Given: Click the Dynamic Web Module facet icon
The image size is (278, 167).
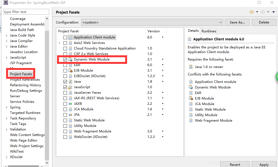Looking at the screenshot, I should (x=70, y=59).
